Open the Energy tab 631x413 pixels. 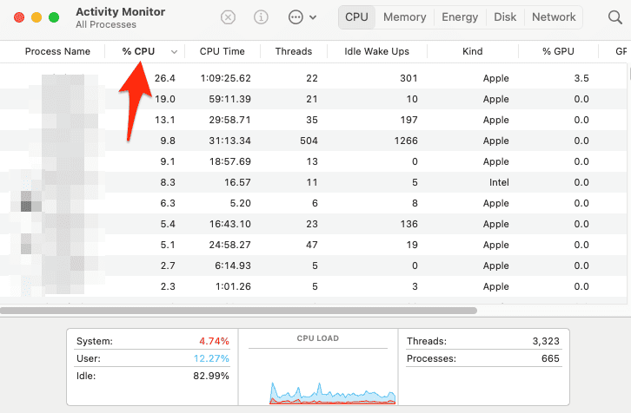460,17
